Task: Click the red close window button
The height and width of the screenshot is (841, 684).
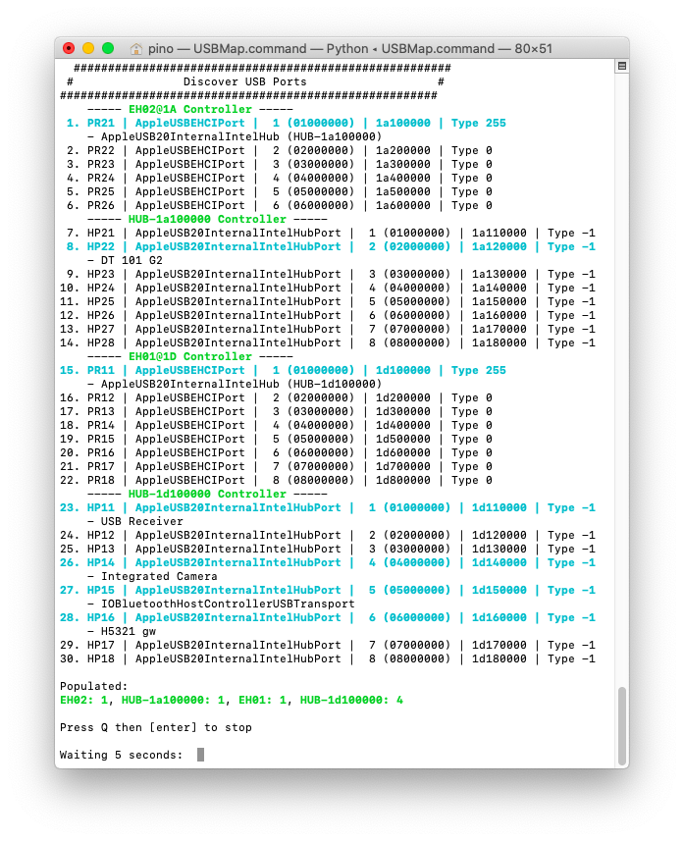Action: (69, 48)
